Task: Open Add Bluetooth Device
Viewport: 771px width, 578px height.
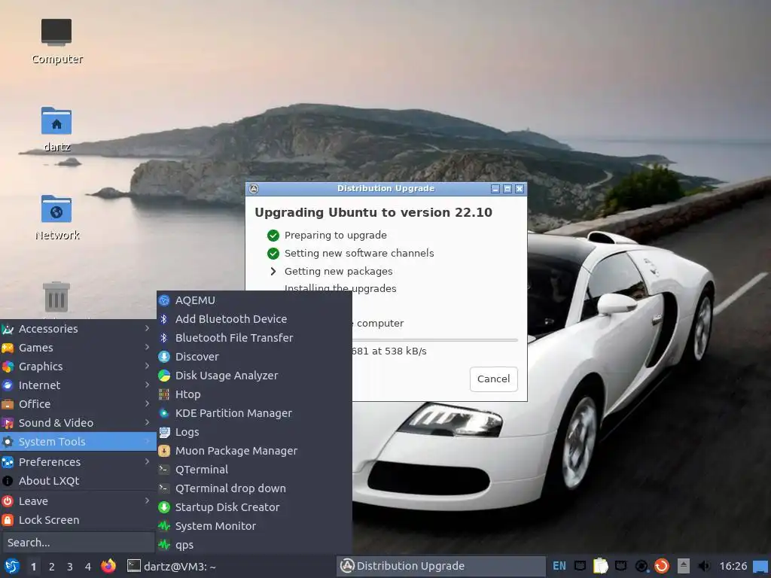Action: point(254,319)
